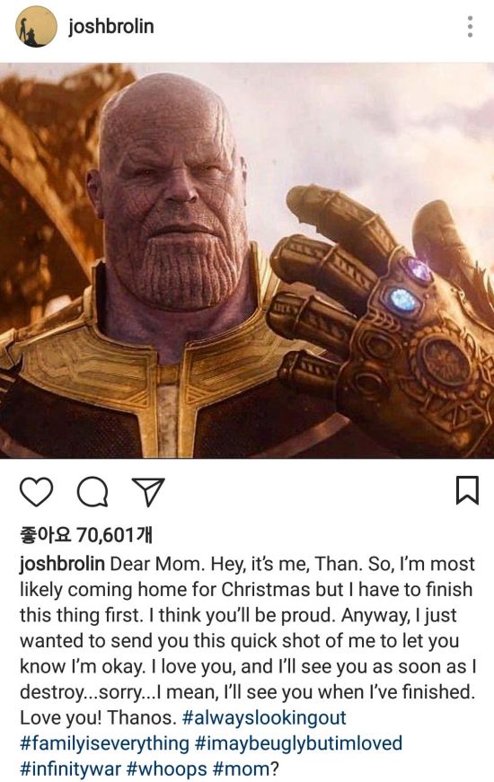The width and height of the screenshot is (494, 782).
Task: Open the #imaybeuglybutimloved hashtag
Action: coord(298,743)
